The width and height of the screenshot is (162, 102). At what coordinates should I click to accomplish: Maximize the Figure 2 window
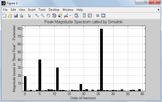point(146,2)
